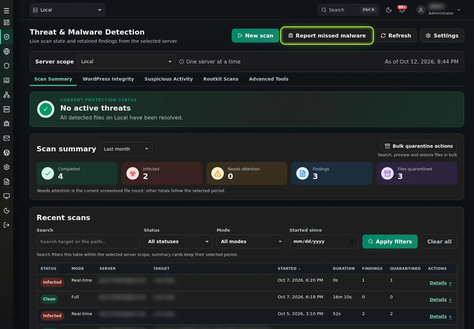Open the Started since date field
The height and width of the screenshot is (329, 474).
point(324,241)
